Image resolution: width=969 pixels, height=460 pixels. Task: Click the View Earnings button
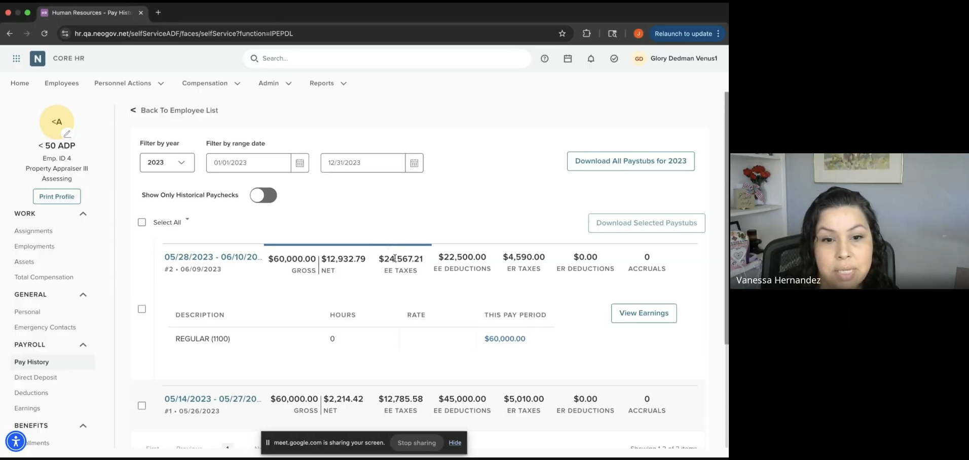(644, 313)
